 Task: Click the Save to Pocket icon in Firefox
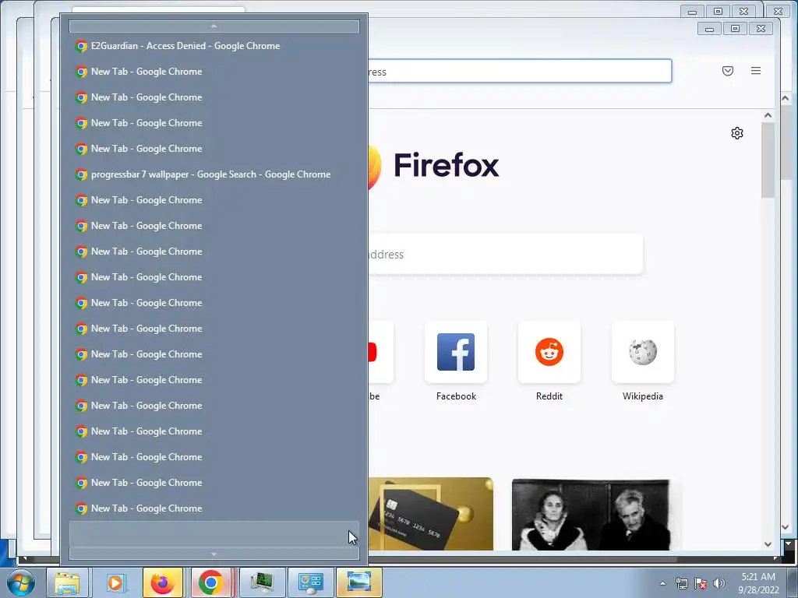coord(728,71)
